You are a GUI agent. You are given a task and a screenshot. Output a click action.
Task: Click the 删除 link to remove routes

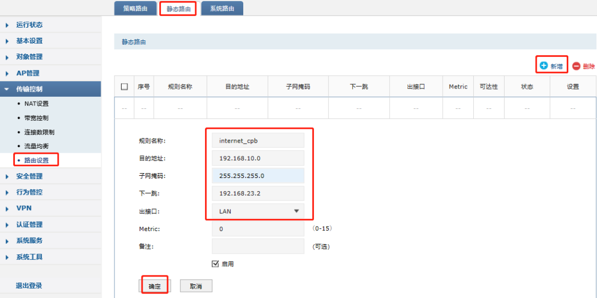589,66
